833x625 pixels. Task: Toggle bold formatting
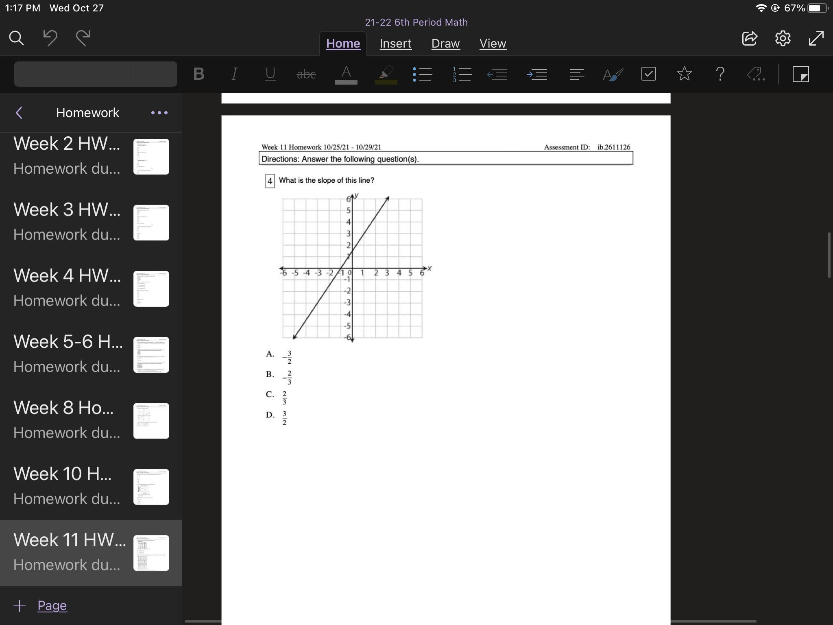click(198, 74)
